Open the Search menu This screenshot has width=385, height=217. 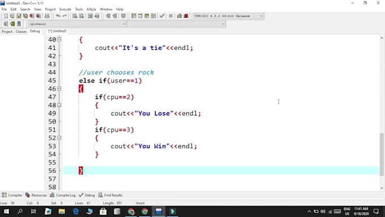25,9
